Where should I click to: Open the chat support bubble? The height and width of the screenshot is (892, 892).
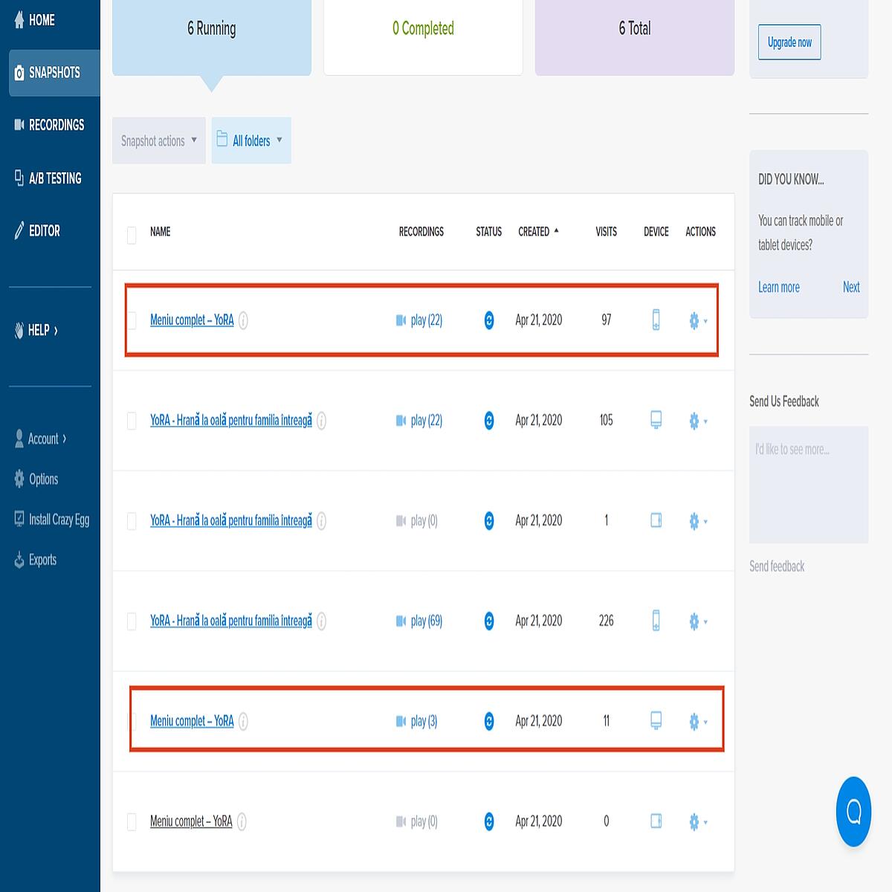click(853, 812)
